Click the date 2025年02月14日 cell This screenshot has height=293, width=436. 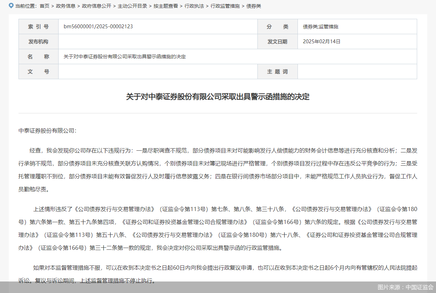[x=321, y=42]
